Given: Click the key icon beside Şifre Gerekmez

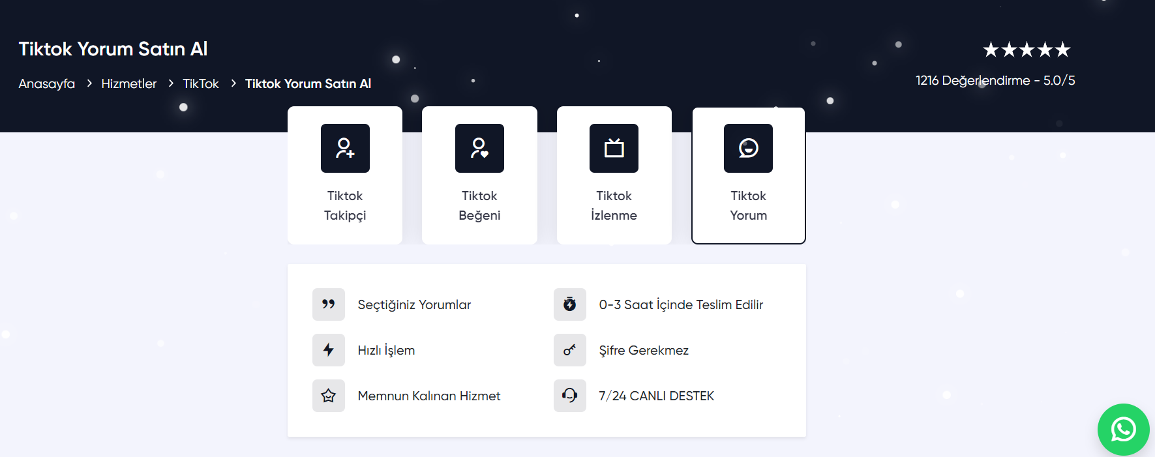Looking at the screenshot, I should coord(570,350).
